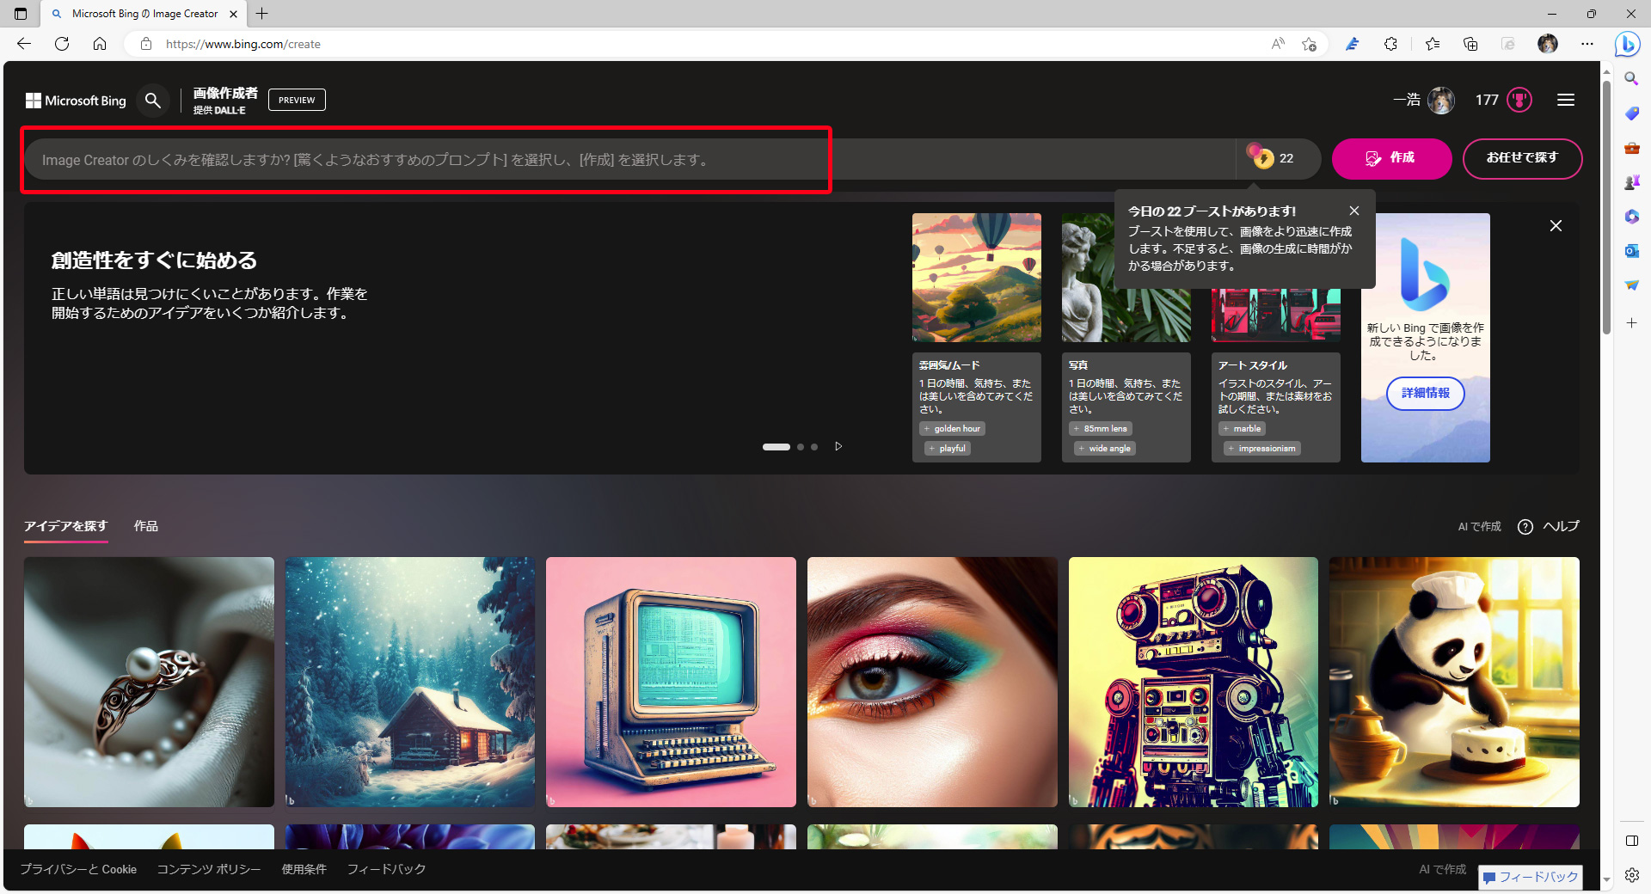The height and width of the screenshot is (894, 1651).
Task: Open the Edge sidebar settings gear
Action: pos(1631,875)
